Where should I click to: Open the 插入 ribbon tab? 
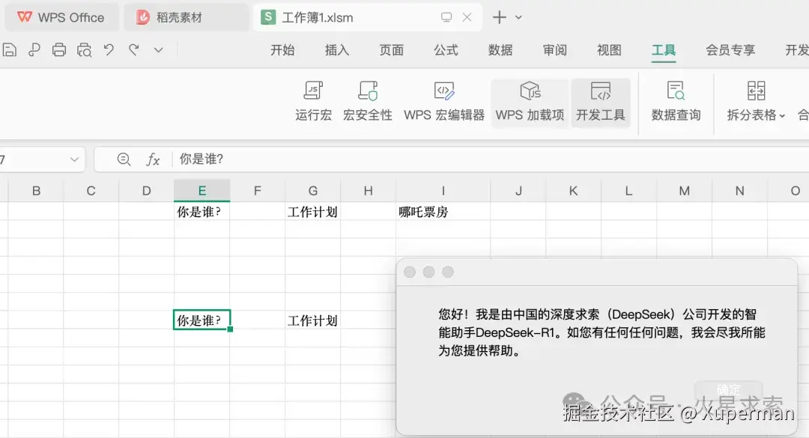pyautogui.click(x=337, y=50)
